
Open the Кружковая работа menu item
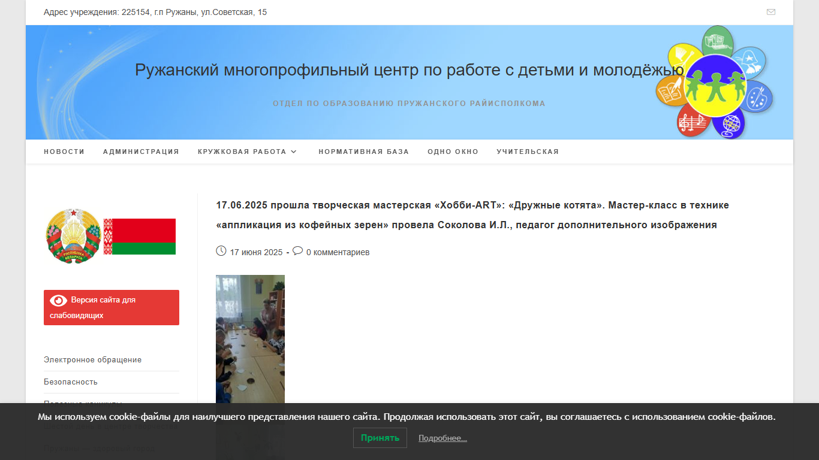(242, 152)
